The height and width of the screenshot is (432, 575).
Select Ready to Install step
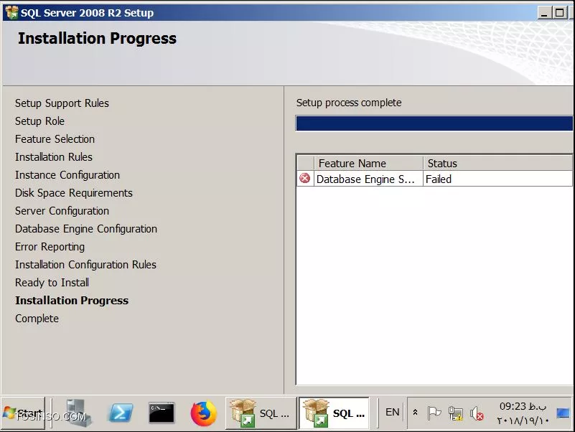click(x=52, y=283)
